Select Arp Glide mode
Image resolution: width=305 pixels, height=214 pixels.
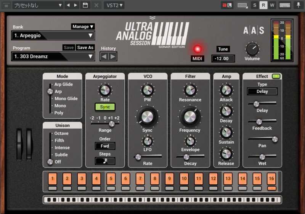(x=63, y=84)
